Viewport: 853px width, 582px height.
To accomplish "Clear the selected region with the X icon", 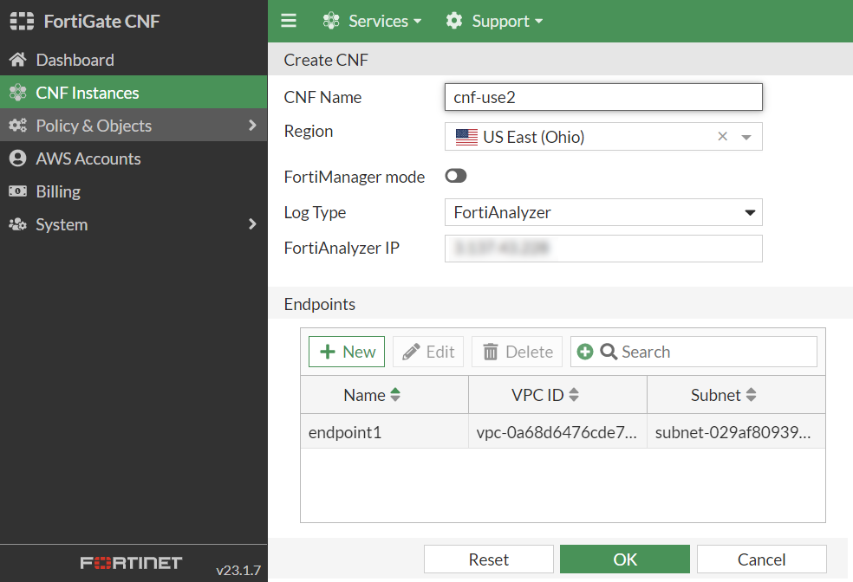I will click(722, 136).
